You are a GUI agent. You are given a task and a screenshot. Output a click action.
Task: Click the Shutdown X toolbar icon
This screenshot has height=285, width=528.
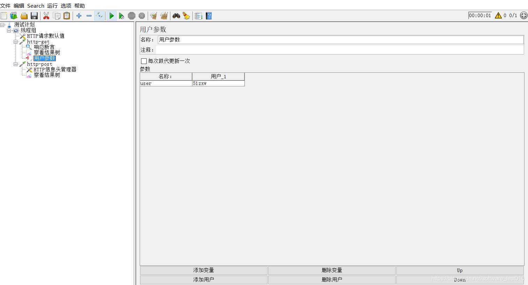(142, 16)
